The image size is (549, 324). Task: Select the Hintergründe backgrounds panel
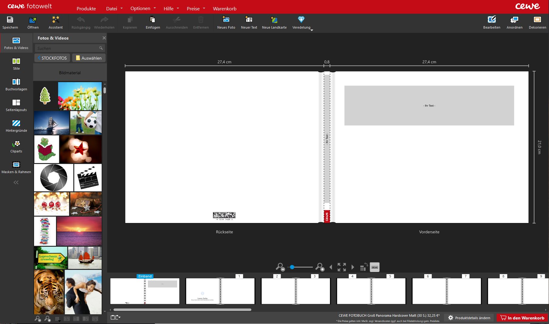(16, 126)
